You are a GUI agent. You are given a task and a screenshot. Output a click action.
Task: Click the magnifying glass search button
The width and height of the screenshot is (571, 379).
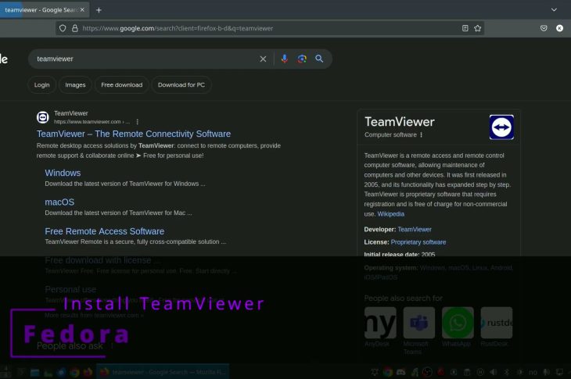click(319, 59)
